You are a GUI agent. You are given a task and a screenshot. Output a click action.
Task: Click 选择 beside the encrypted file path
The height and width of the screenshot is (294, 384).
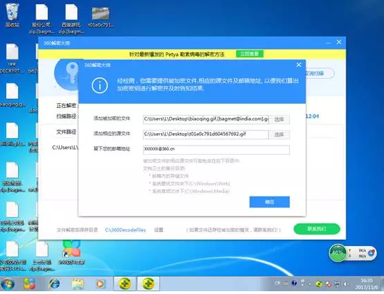[x=279, y=119]
